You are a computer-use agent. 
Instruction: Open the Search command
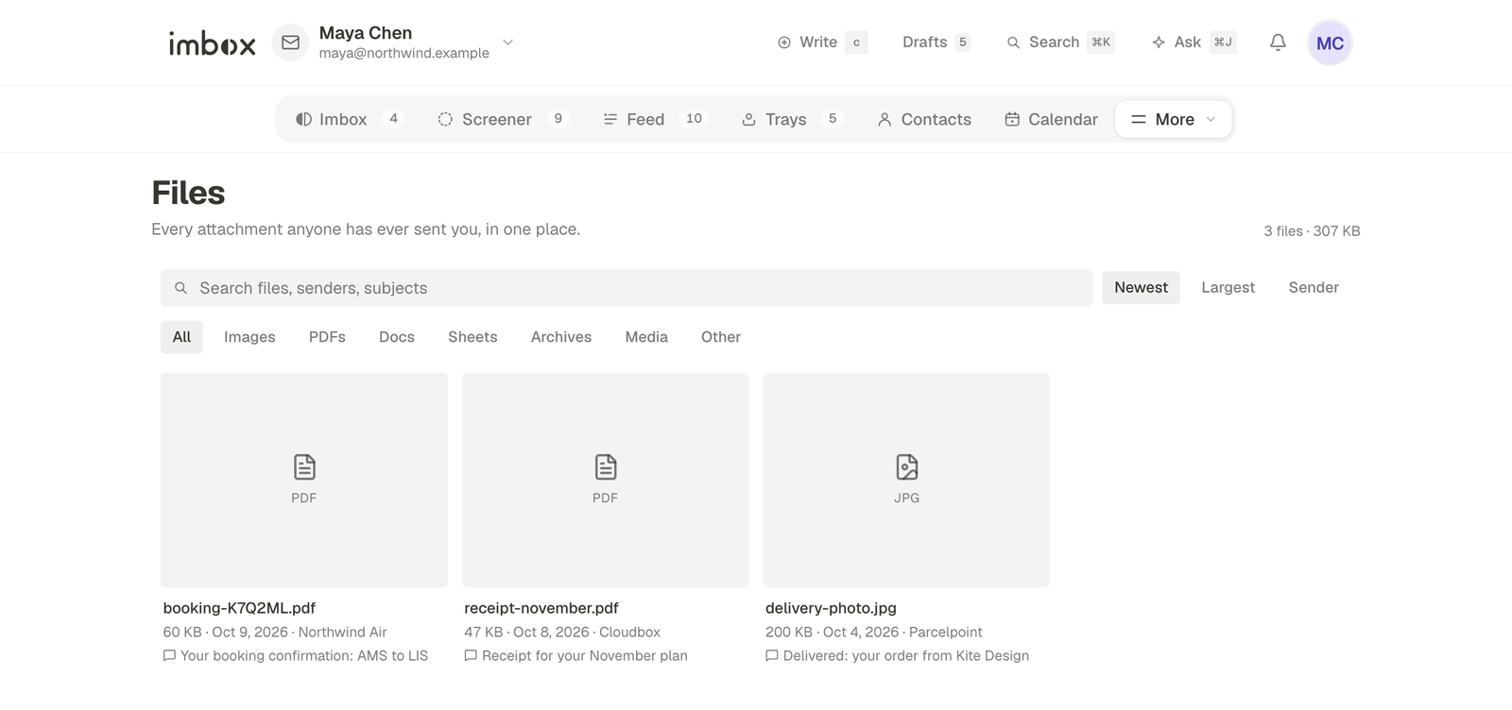click(1059, 42)
